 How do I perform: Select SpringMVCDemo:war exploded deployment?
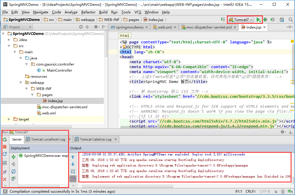coord(46,156)
